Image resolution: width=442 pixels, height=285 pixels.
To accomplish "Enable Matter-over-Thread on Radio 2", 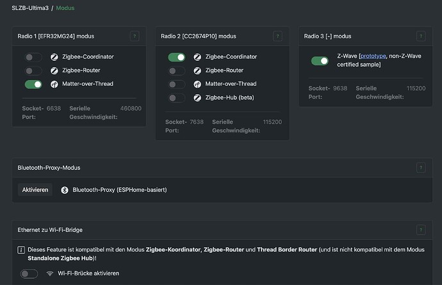I will [x=177, y=84].
